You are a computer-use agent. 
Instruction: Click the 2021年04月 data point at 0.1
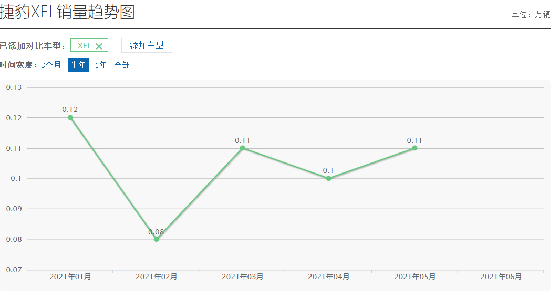[x=329, y=178]
